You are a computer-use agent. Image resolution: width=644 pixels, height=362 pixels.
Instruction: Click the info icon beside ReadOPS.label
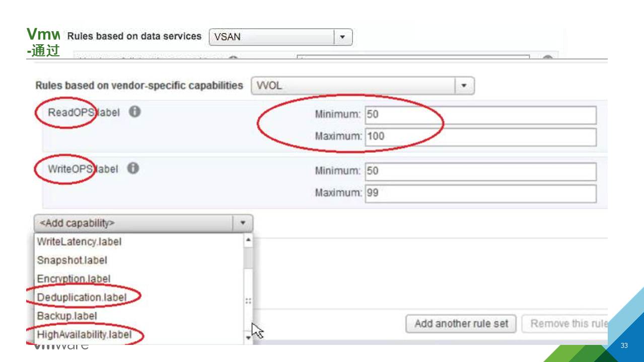(x=134, y=112)
